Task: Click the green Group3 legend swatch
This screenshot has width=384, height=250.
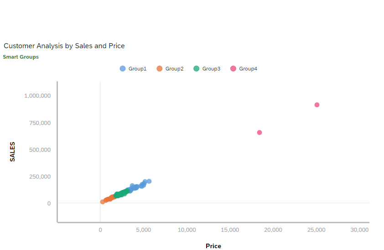Action: click(x=197, y=69)
